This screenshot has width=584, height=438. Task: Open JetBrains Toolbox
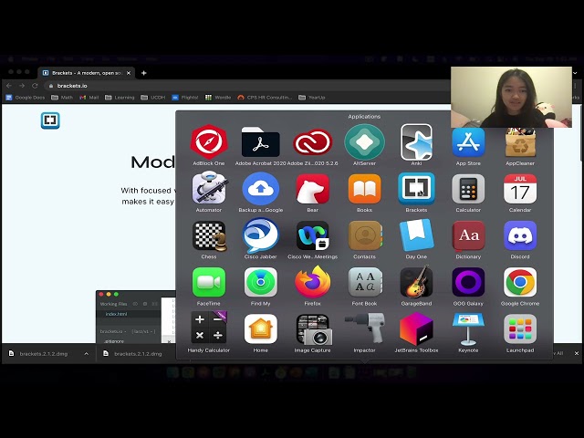point(416,329)
